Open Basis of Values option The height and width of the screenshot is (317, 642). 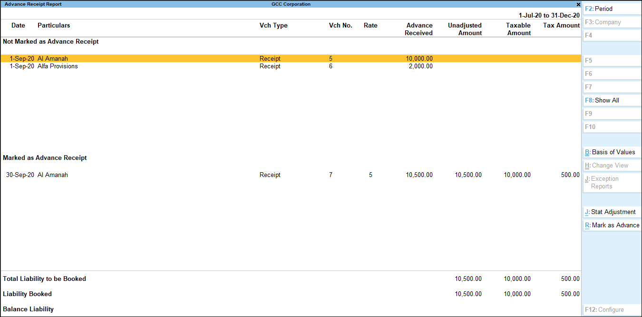pos(612,152)
